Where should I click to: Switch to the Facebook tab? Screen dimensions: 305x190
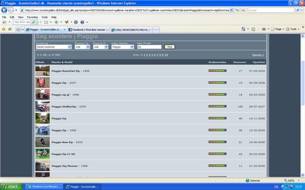pos(89,30)
